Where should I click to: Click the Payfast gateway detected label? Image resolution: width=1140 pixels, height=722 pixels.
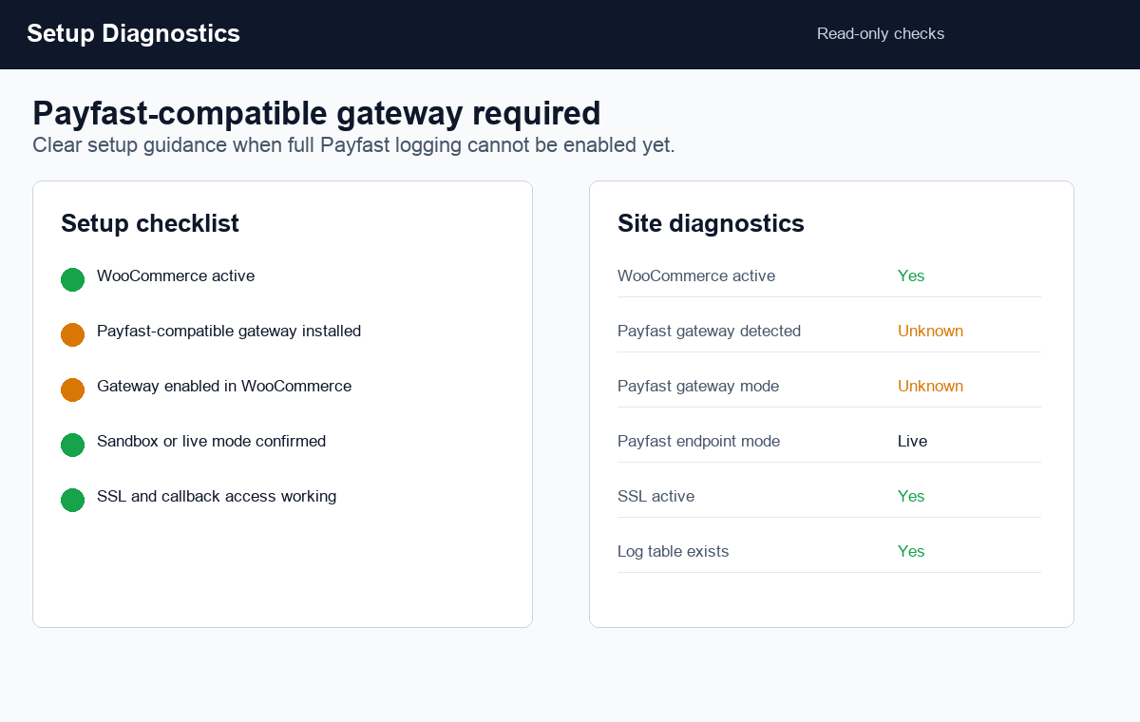click(x=709, y=331)
